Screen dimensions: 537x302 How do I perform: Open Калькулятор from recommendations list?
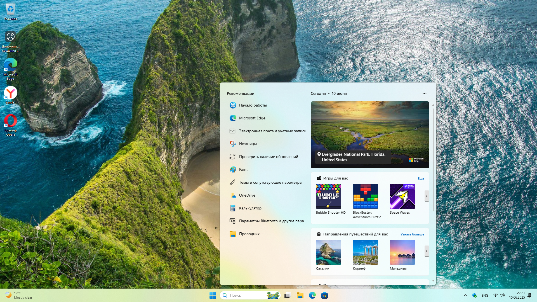[x=250, y=208]
